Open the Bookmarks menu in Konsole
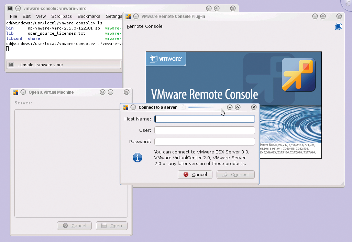This screenshot has height=242, width=352. click(89, 16)
